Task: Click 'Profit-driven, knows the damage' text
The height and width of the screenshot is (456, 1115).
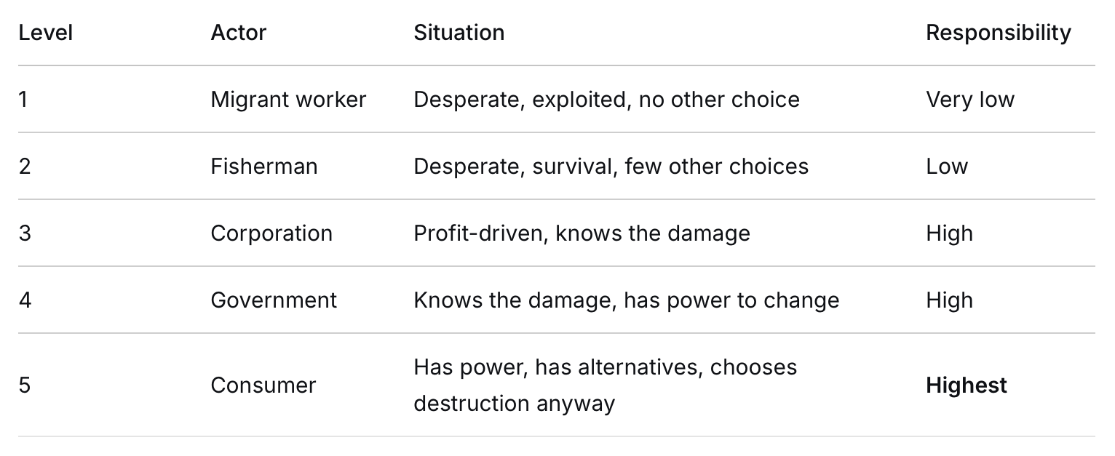Action: [x=582, y=233]
